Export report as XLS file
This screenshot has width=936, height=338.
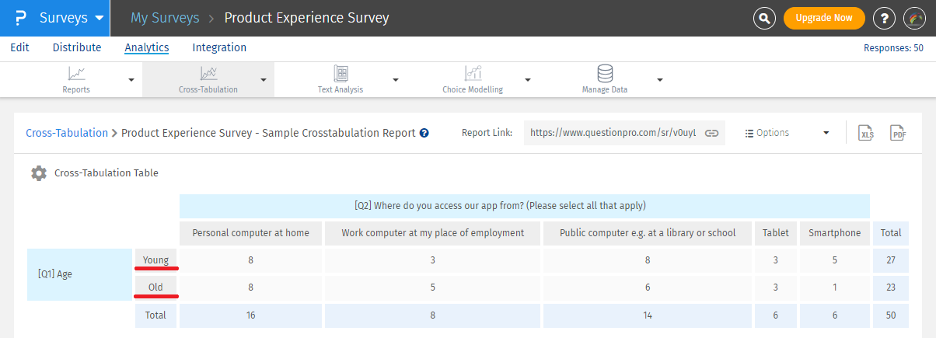coord(866,133)
